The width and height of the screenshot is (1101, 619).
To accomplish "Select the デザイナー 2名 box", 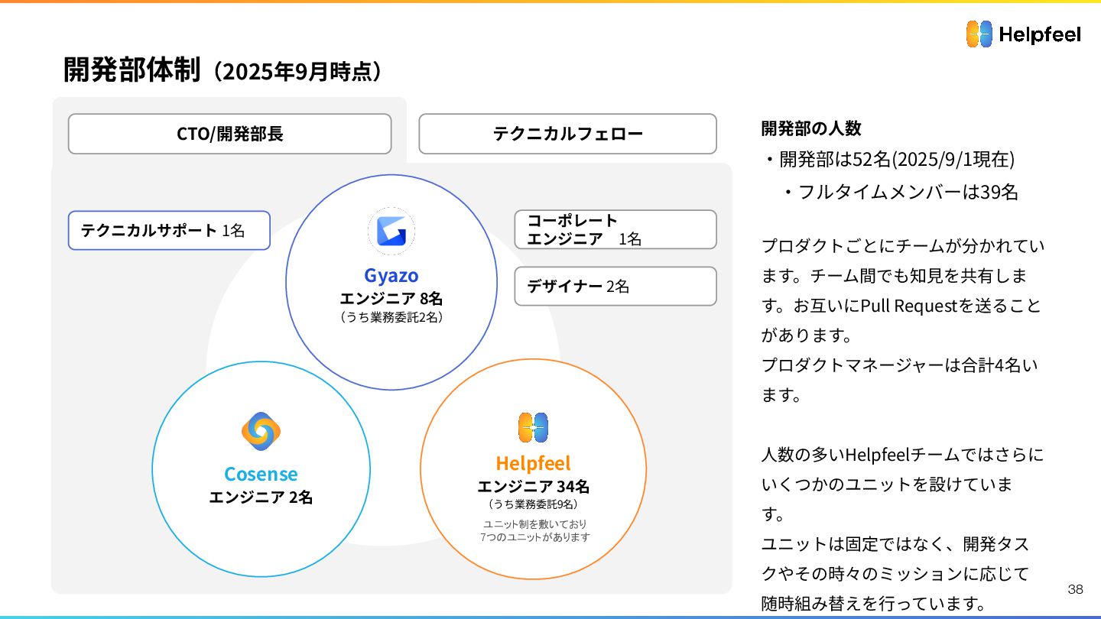I will (615, 286).
